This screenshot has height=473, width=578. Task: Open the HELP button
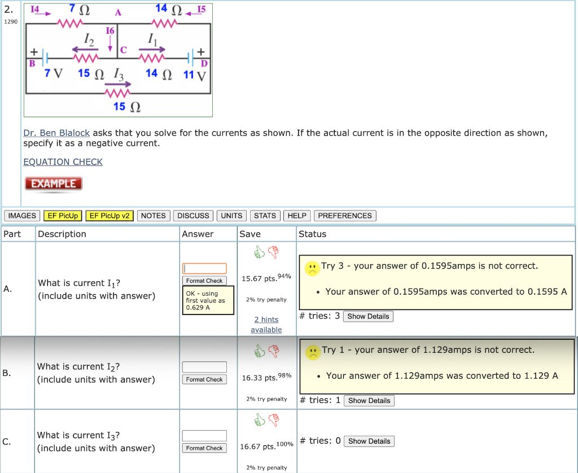point(297,216)
